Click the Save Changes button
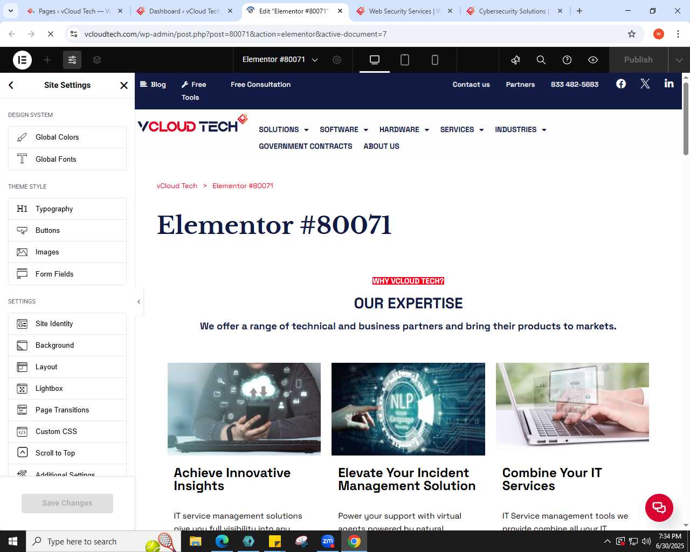 pyautogui.click(x=67, y=503)
